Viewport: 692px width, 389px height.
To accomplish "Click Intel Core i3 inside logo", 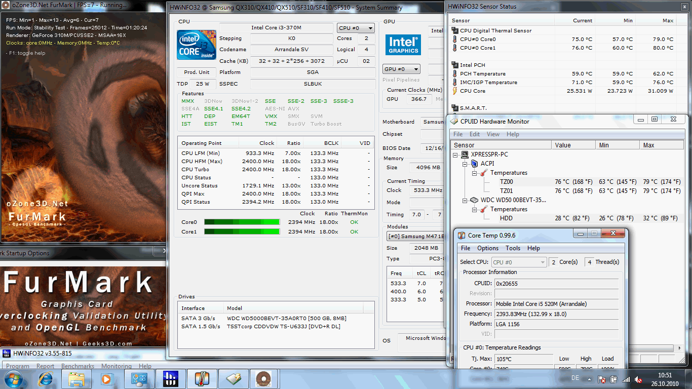I will pyautogui.click(x=196, y=45).
